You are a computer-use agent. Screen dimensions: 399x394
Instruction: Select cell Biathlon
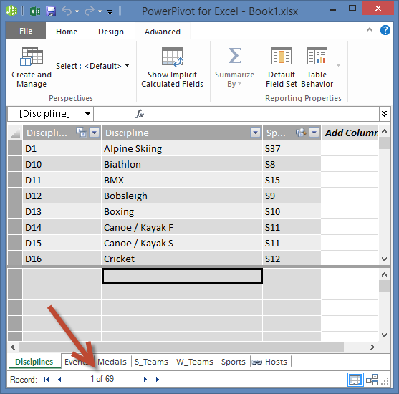click(x=182, y=164)
